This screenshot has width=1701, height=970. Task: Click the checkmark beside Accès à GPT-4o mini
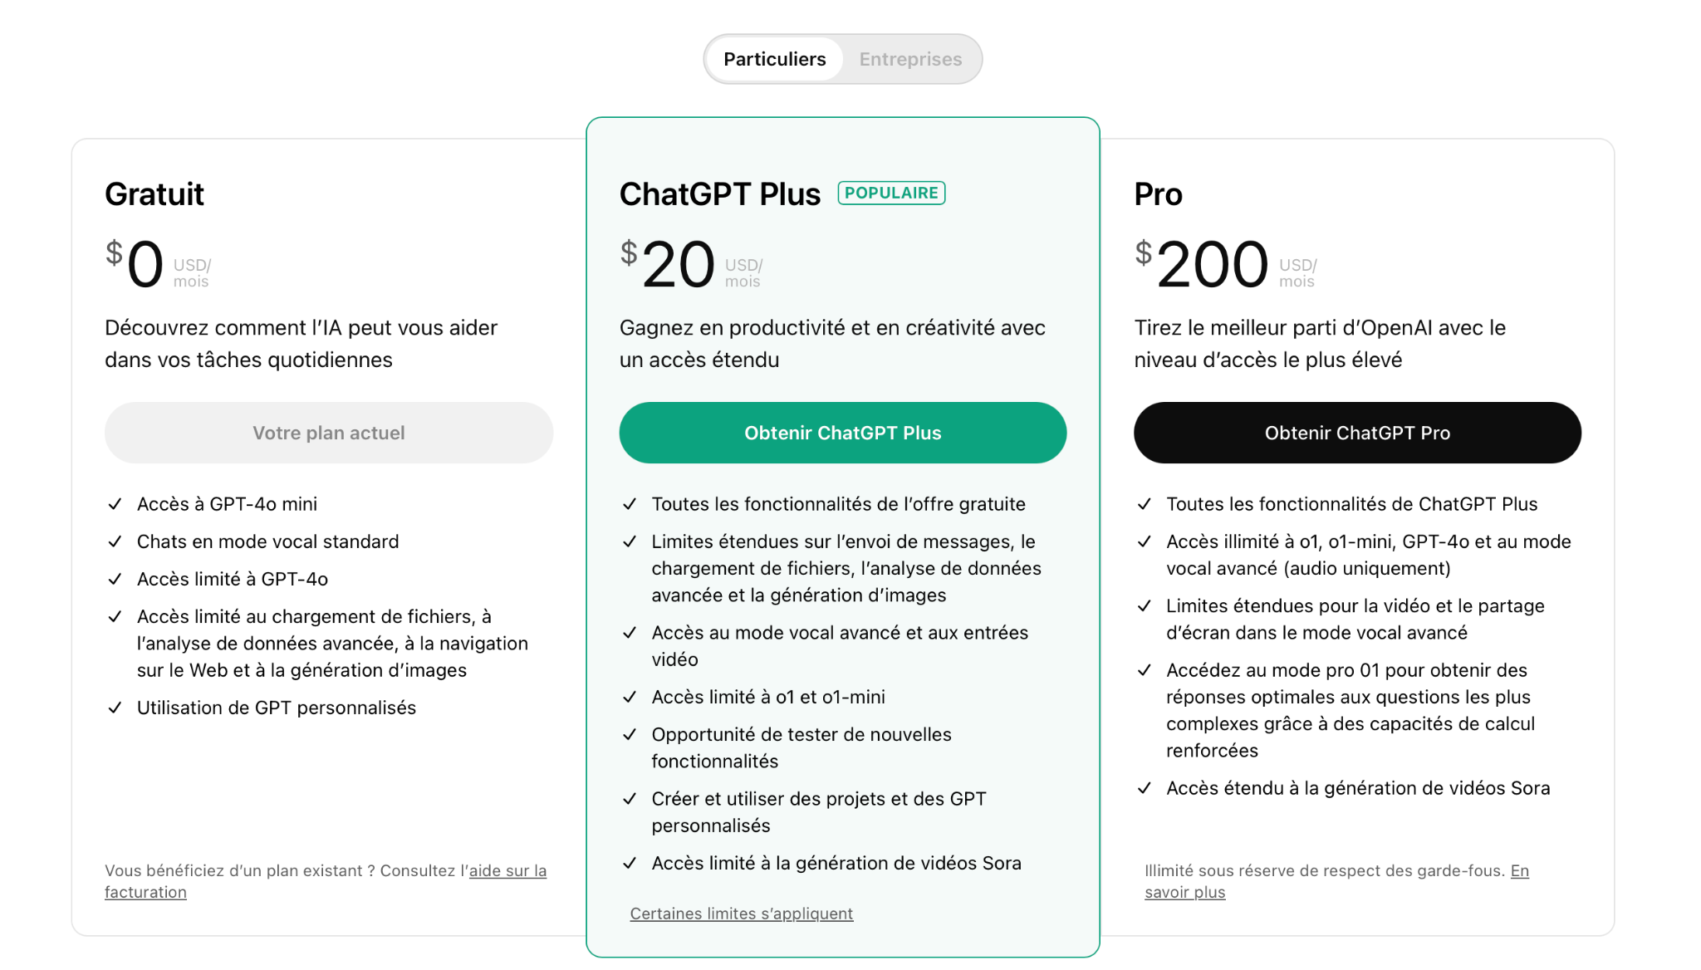click(115, 504)
